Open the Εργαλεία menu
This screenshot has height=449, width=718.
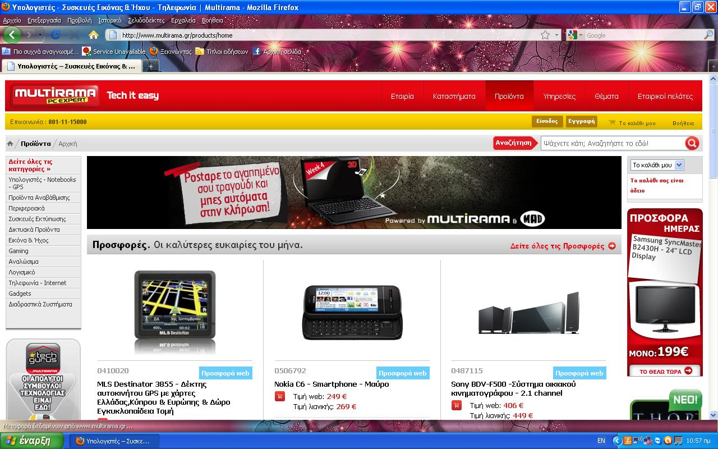pyautogui.click(x=183, y=20)
